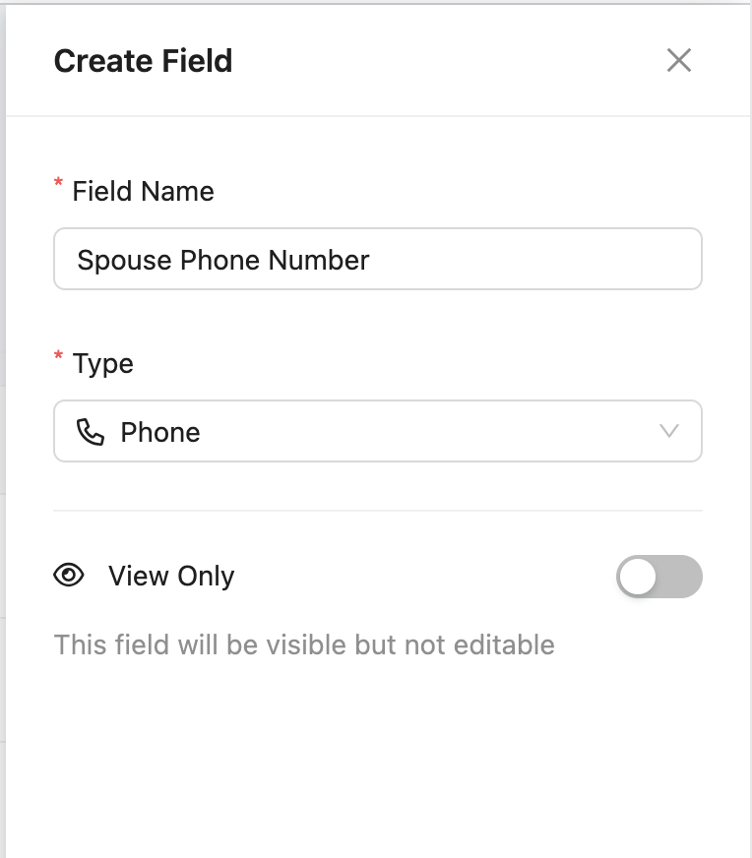The height and width of the screenshot is (858, 752).
Task: Click the Field Name label
Action: click(143, 191)
